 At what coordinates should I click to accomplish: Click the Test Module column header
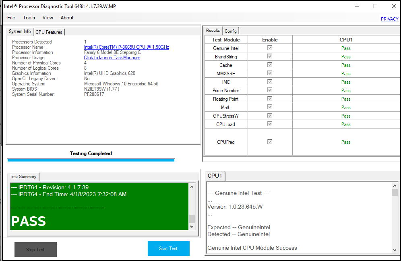tap(226, 39)
